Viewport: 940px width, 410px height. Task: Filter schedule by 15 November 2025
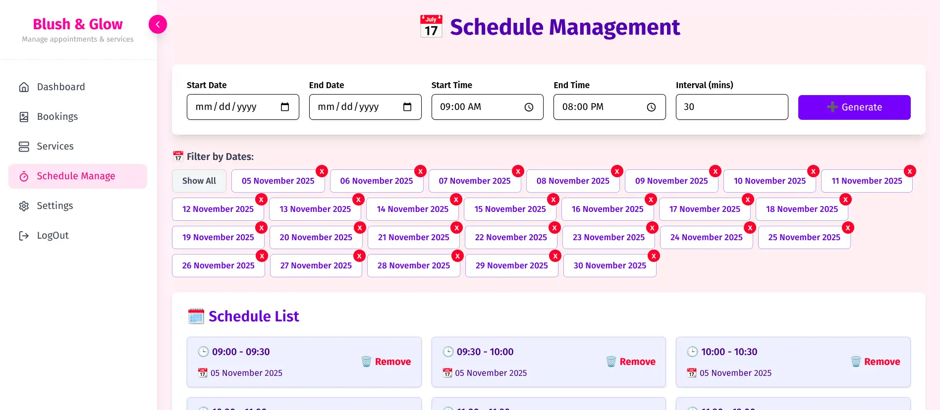[509, 209]
